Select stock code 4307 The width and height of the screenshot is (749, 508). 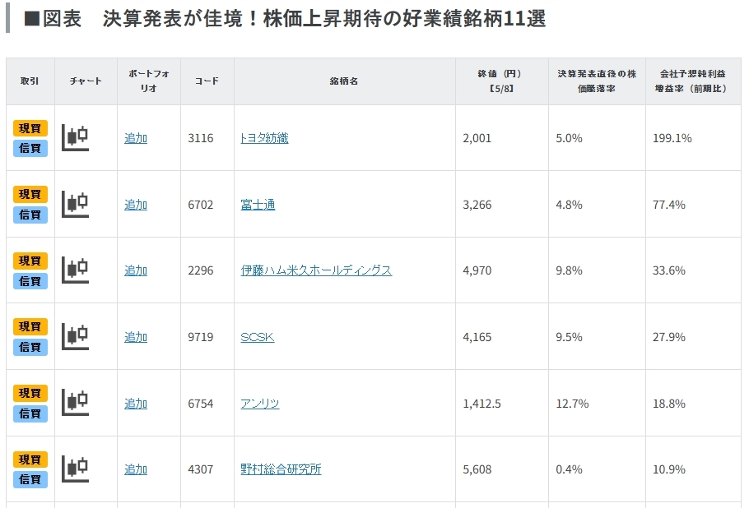pyautogui.click(x=201, y=469)
